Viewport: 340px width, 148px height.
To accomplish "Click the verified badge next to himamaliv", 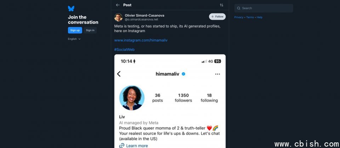I will [x=183, y=74].
